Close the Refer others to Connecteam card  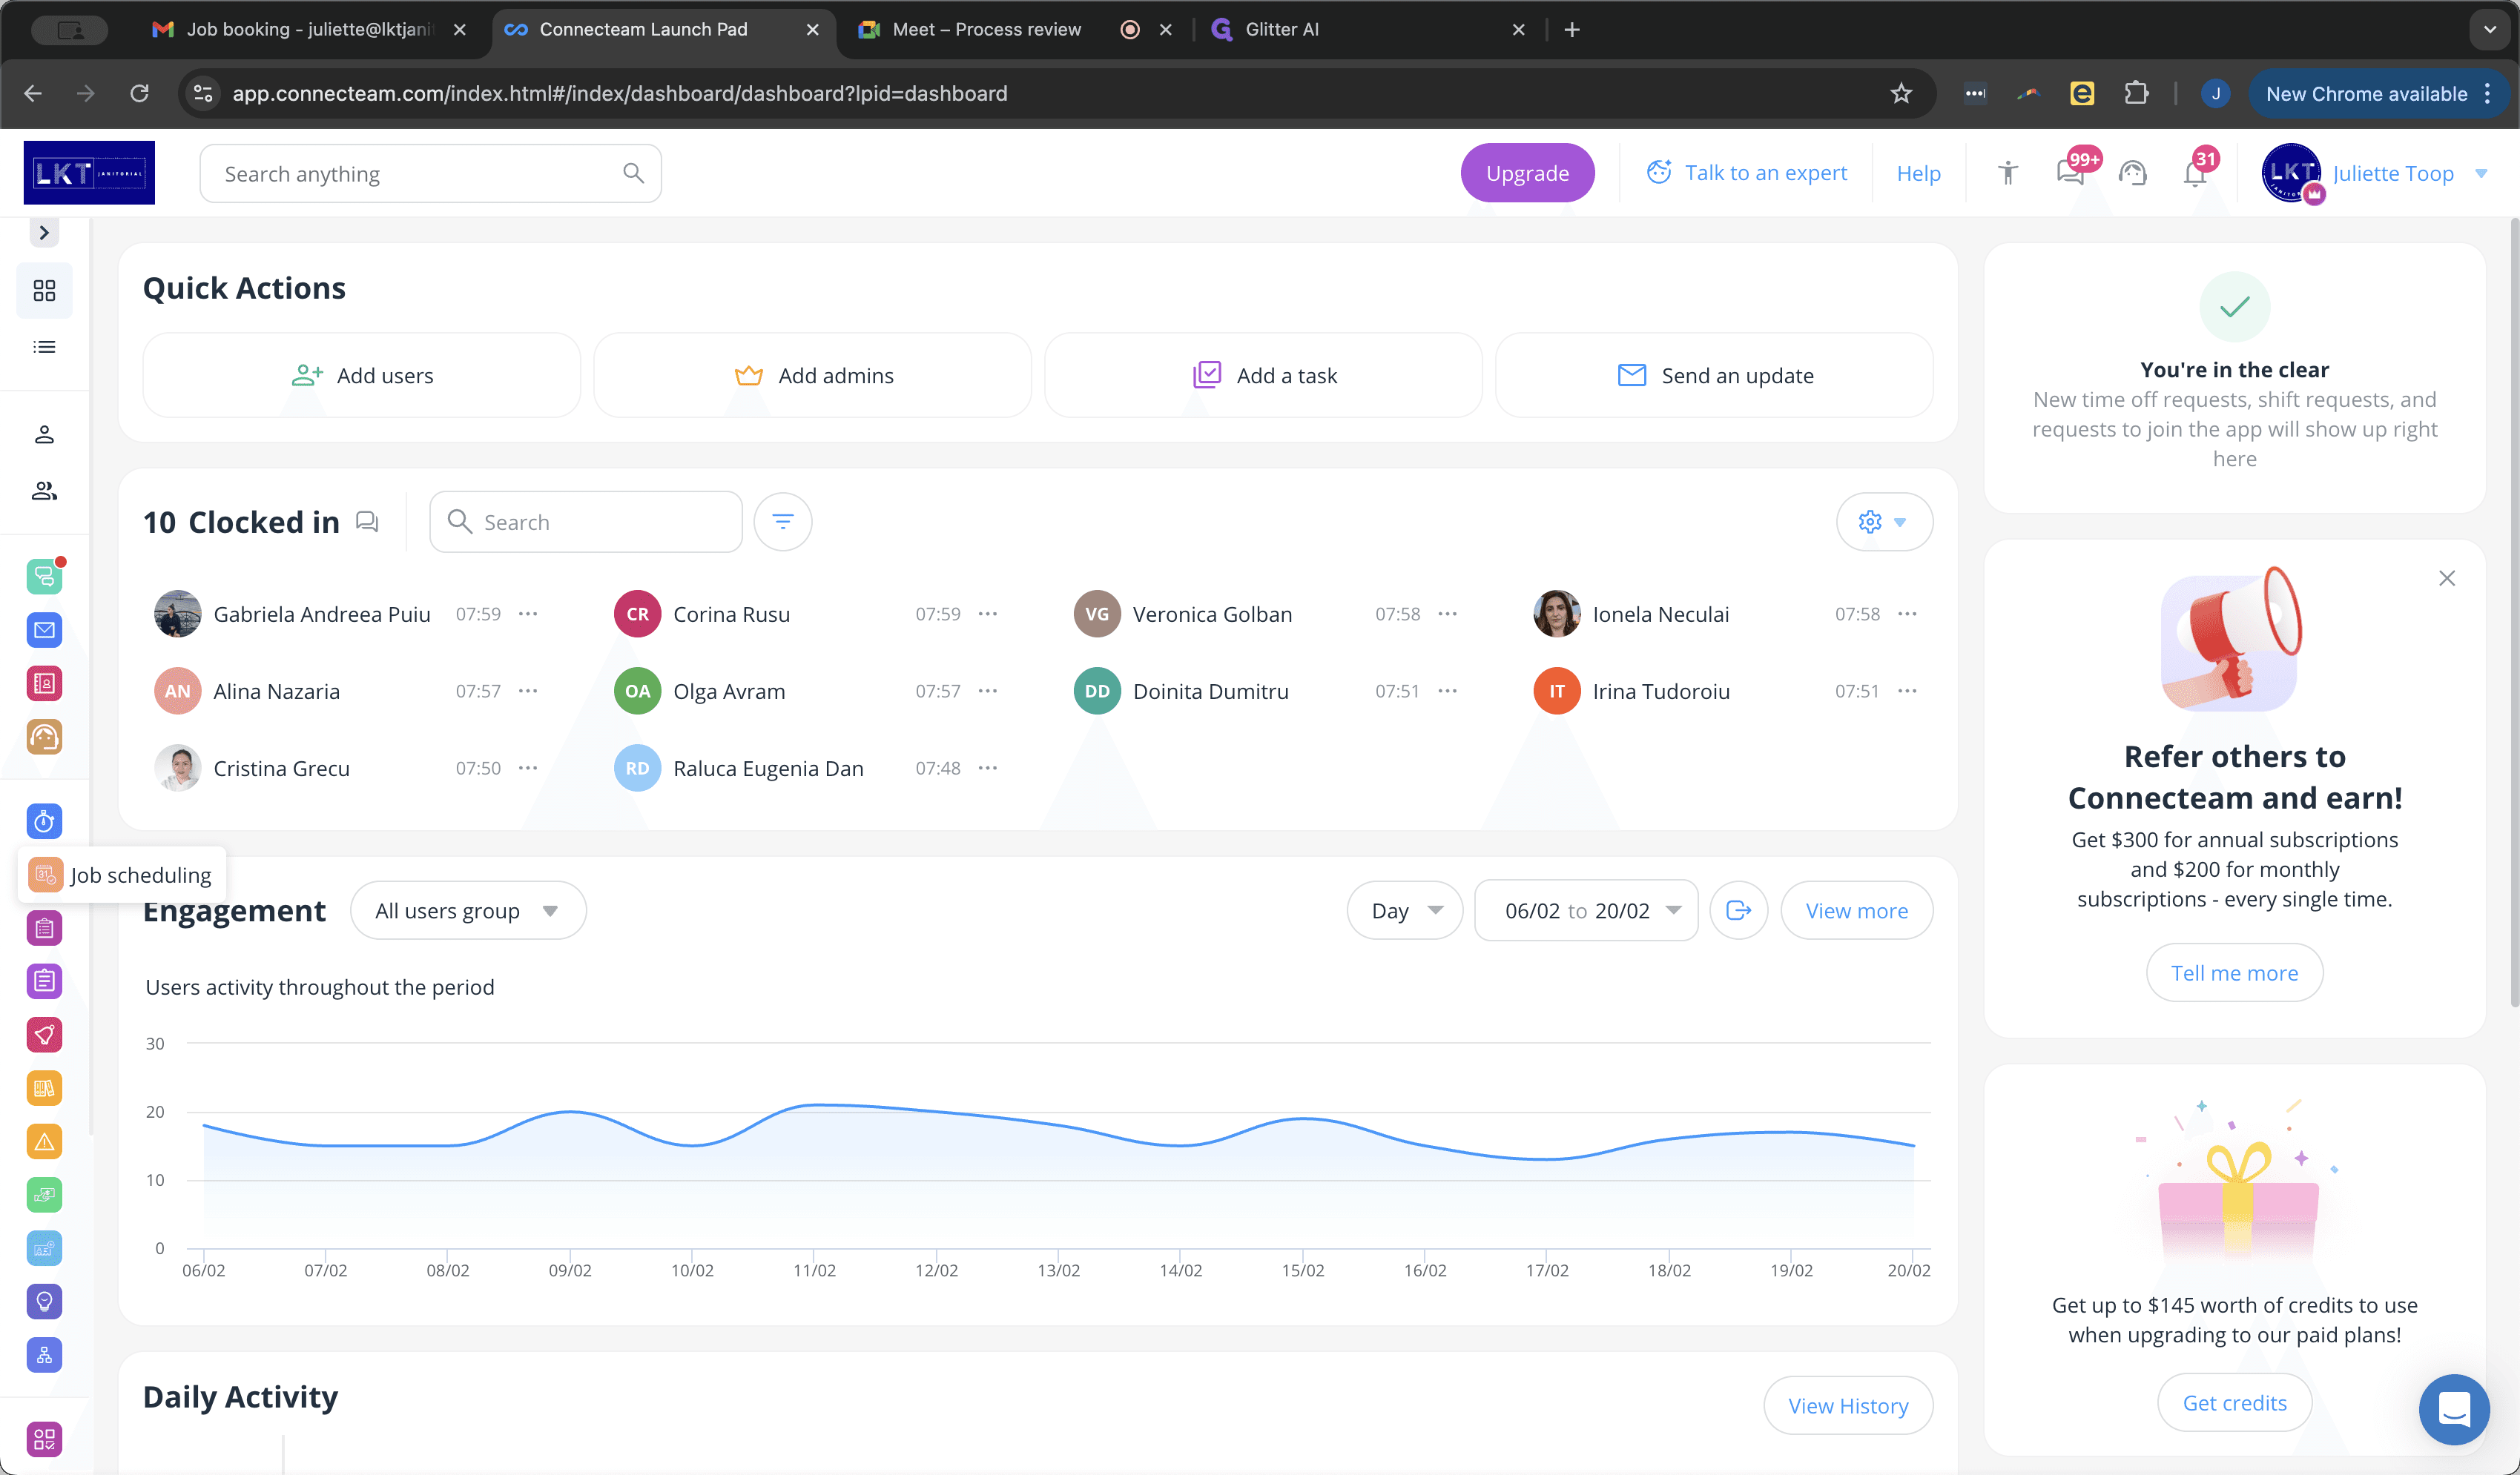pyautogui.click(x=2447, y=579)
